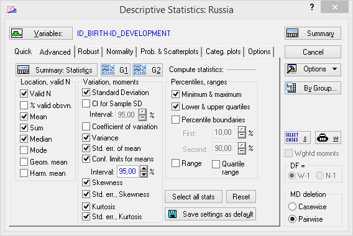Uncheck Lower & upper quartiles

(x=175, y=106)
